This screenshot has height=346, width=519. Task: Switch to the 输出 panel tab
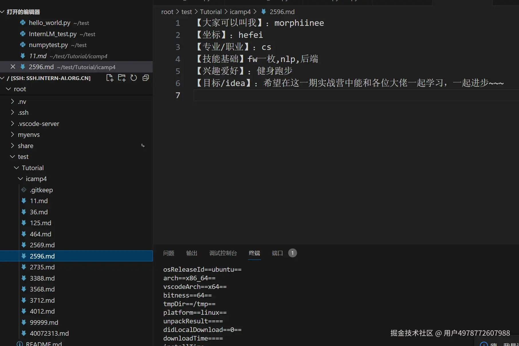click(x=192, y=253)
